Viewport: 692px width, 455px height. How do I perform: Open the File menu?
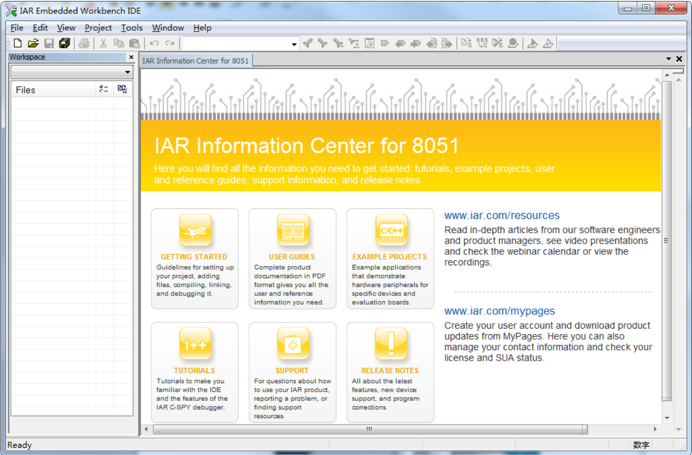[17, 28]
